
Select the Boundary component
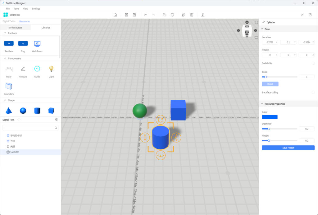coord(9,86)
